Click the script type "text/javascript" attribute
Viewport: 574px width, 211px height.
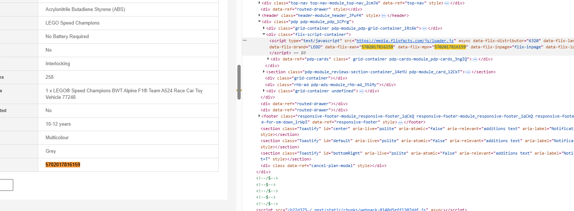tap(315, 41)
